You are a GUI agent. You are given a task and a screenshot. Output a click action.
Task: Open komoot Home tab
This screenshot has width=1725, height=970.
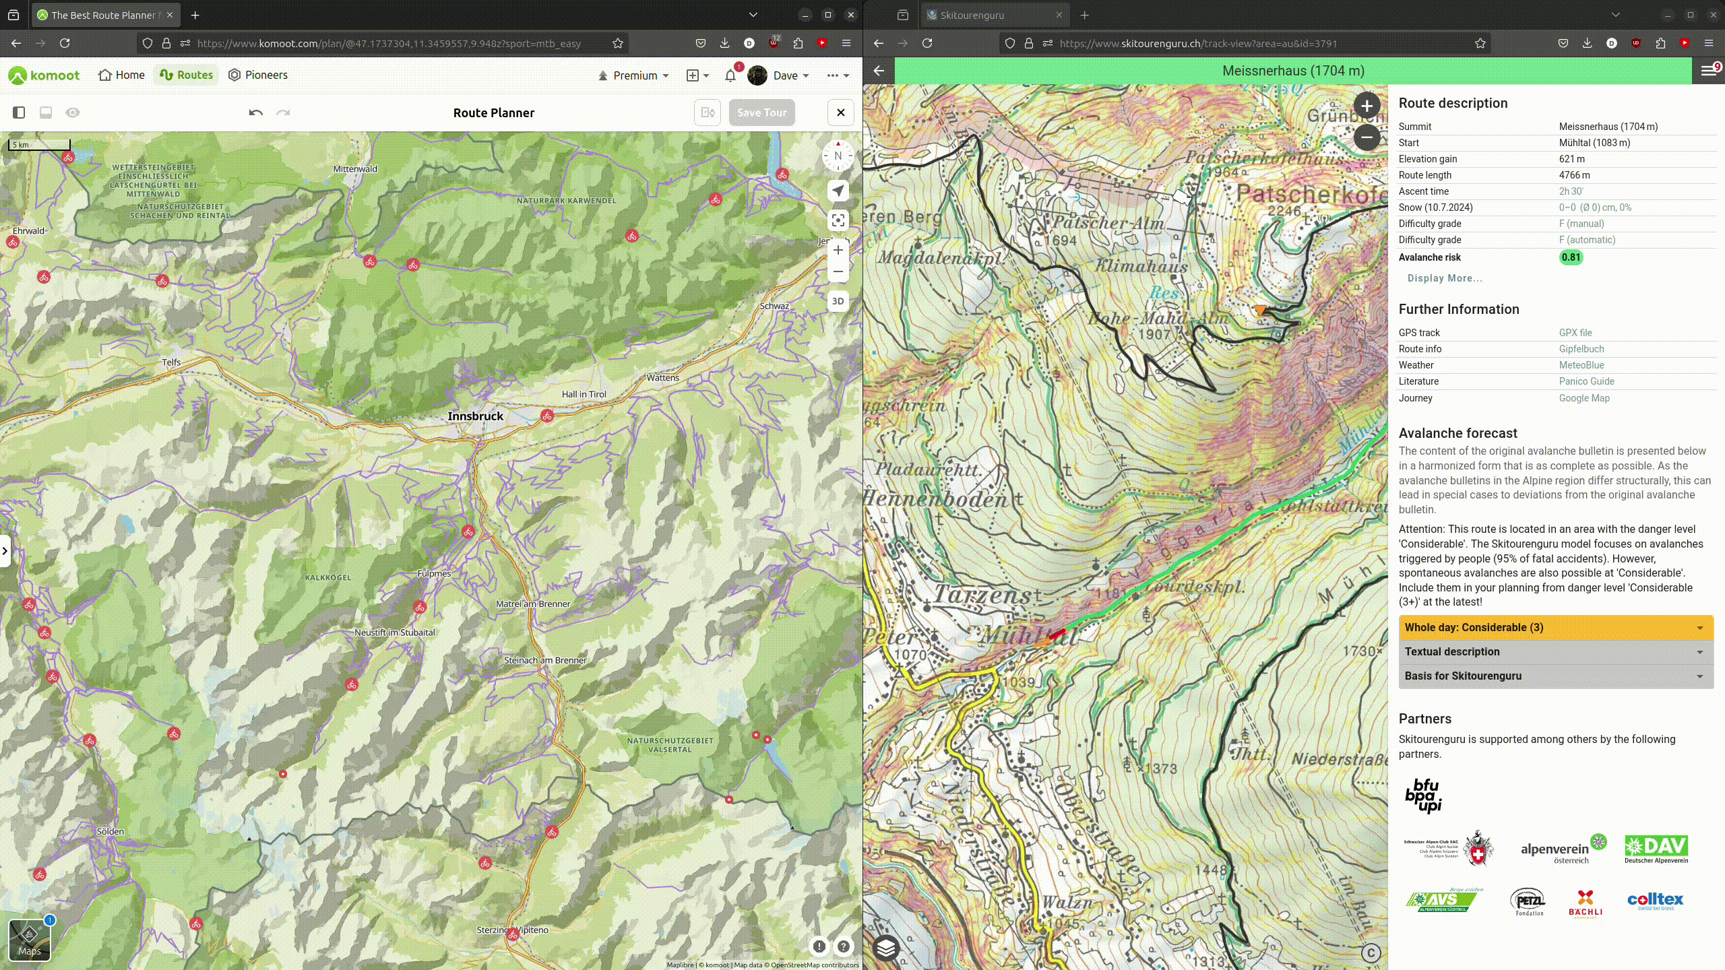tap(121, 75)
